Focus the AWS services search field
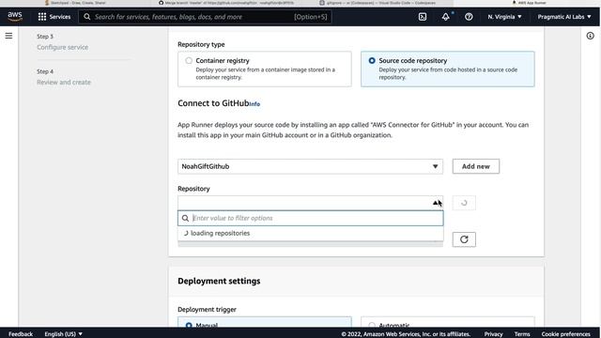The width and height of the screenshot is (601, 338). [205, 17]
